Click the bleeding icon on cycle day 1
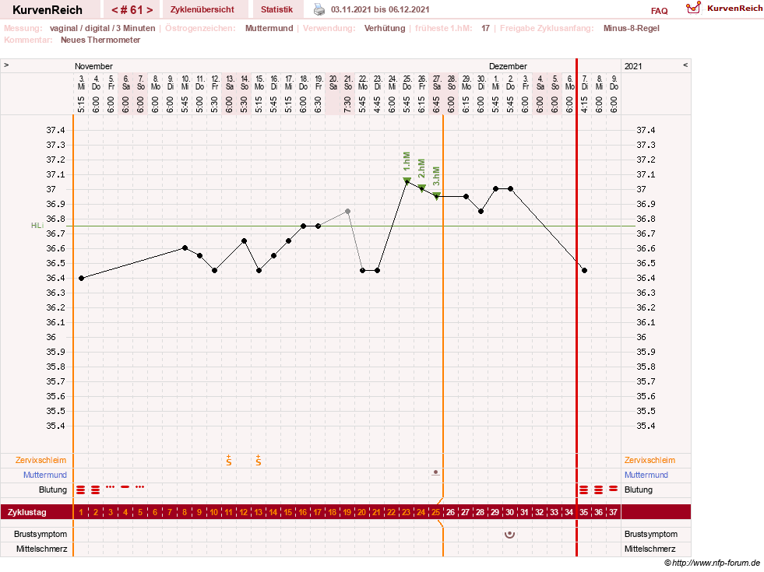 click(x=81, y=490)
